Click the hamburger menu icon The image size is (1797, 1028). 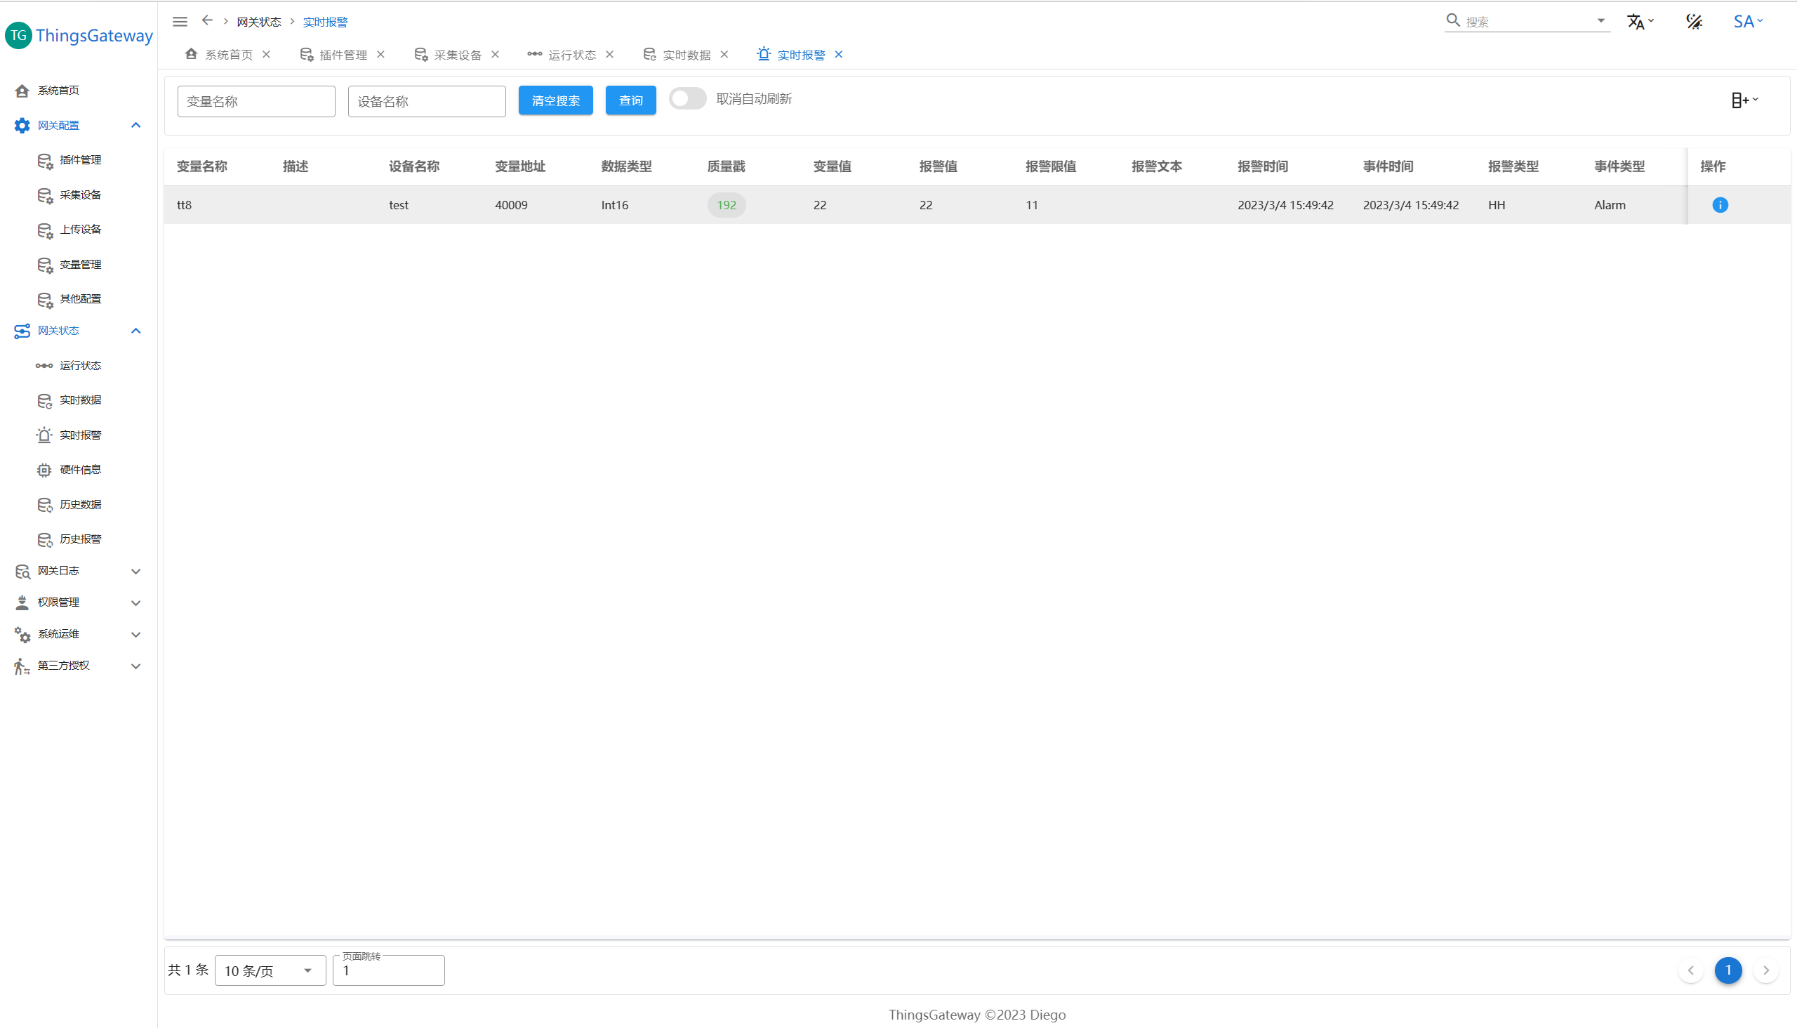180,22
